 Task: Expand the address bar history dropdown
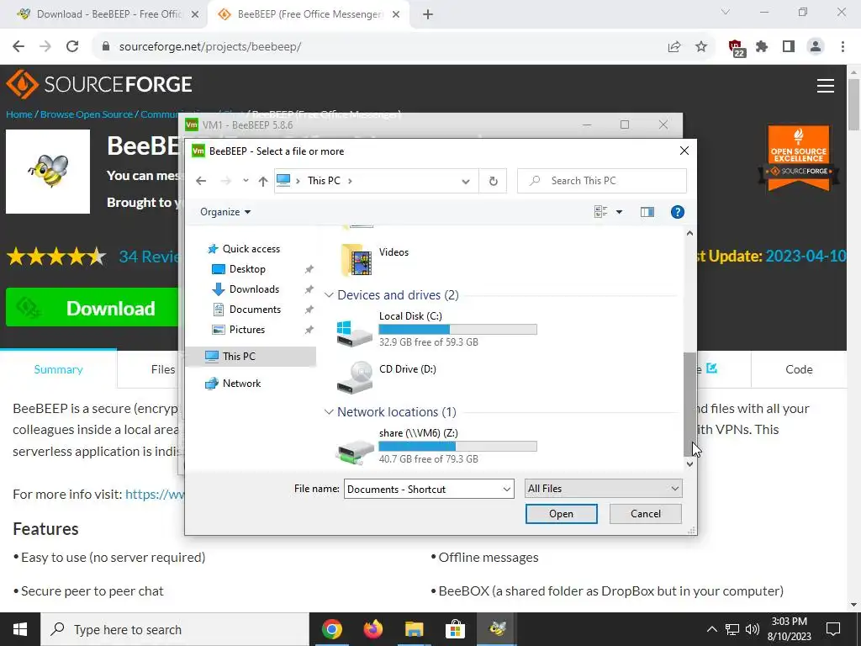466,182
